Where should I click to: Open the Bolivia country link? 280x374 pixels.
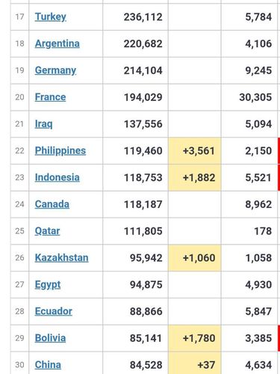coord(50,338)
